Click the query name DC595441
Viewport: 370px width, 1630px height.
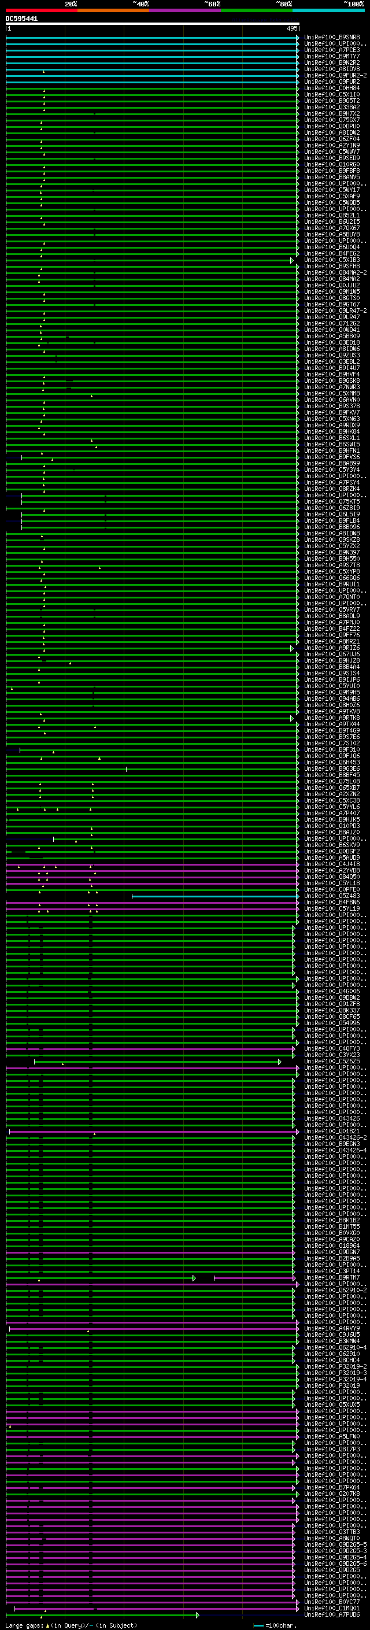[x=21, y=19]
